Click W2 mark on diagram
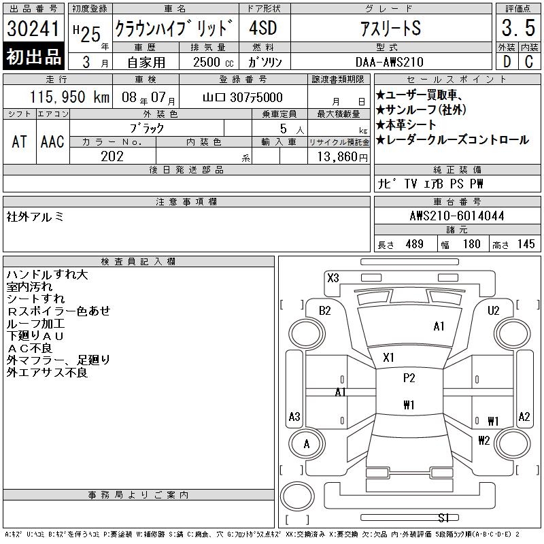 (484, 441)
